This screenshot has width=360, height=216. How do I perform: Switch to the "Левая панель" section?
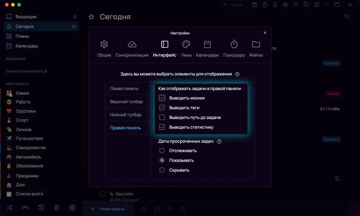(124, 89)
